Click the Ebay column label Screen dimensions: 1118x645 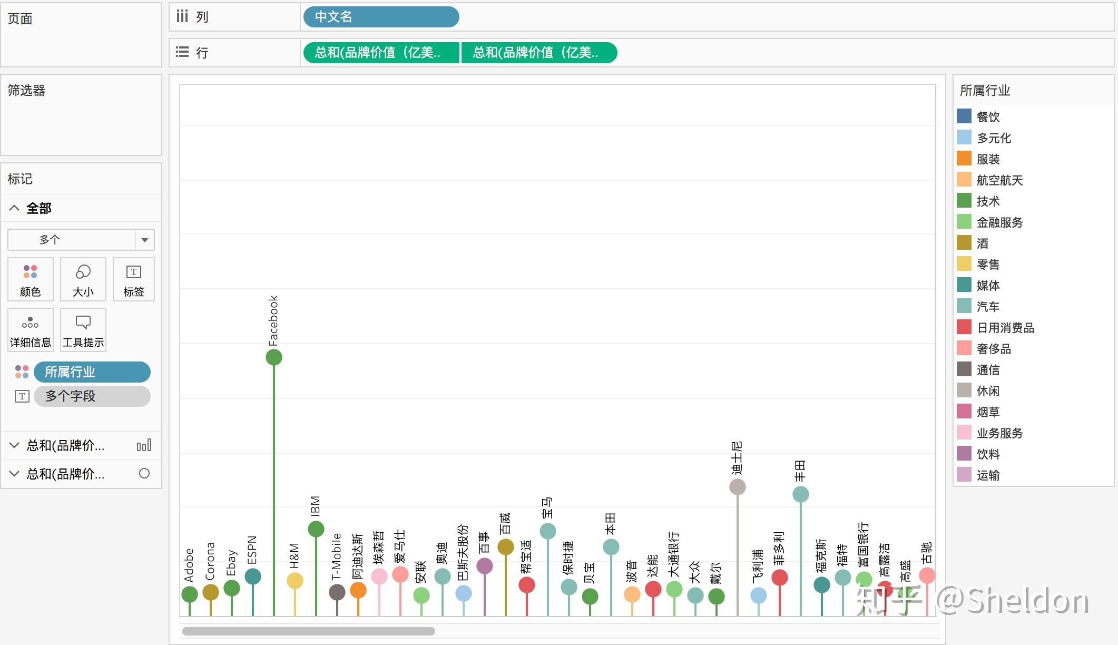click(x=231, y=563)
